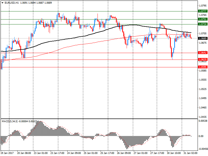Select the 1.0642 red support level label
The height and width of the screenshot is (156, 208).
pos(203,53)
